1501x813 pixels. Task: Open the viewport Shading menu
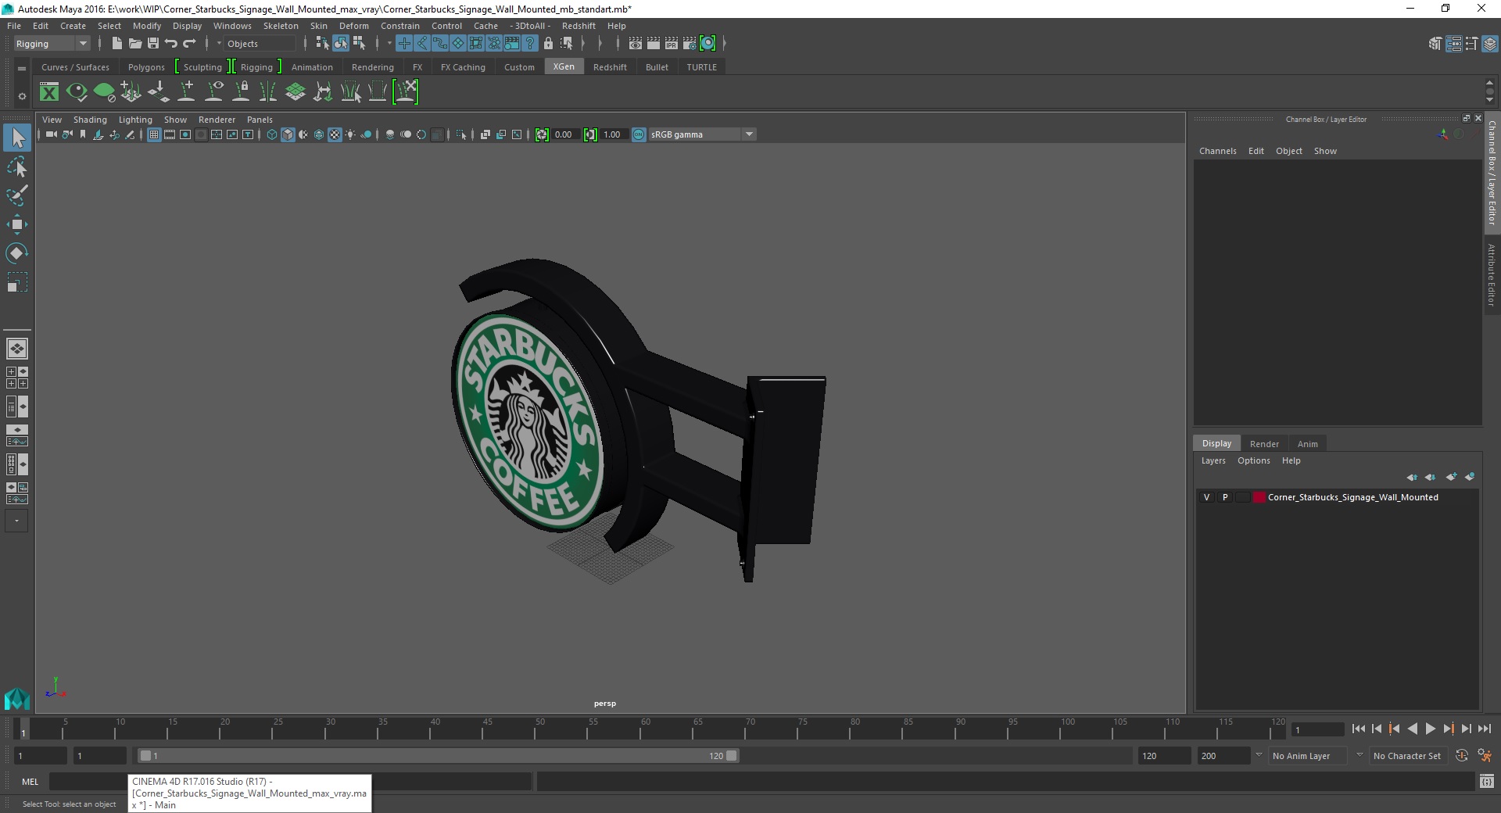[90, 120]
